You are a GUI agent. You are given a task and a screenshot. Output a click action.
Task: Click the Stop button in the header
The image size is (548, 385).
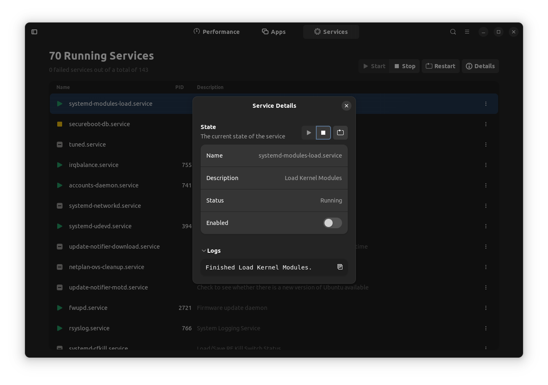tap(404, 66)
